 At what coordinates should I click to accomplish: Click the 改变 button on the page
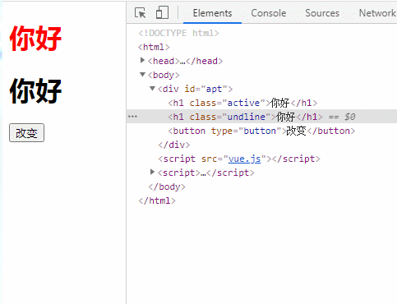[26, 133]
